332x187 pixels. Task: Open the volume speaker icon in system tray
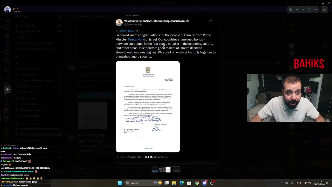(309, 183)
